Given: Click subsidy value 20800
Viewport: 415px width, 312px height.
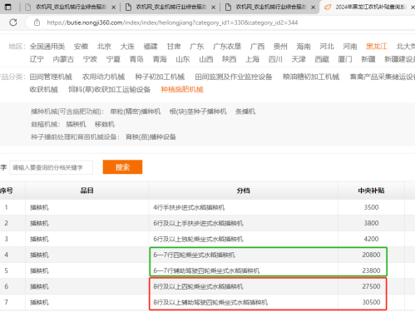Looking at the screenshot, I should 371,255.
